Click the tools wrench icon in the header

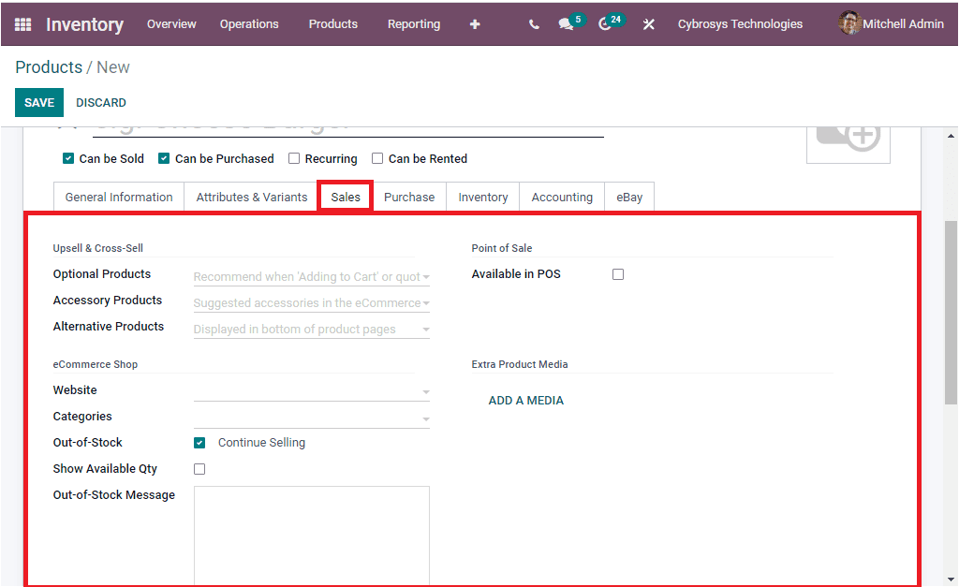pos(649,23)
